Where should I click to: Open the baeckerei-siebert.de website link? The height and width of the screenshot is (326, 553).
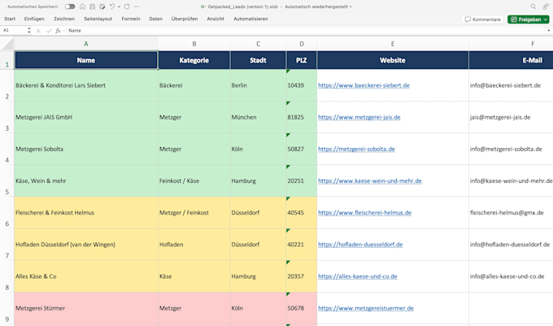(364, 85)
